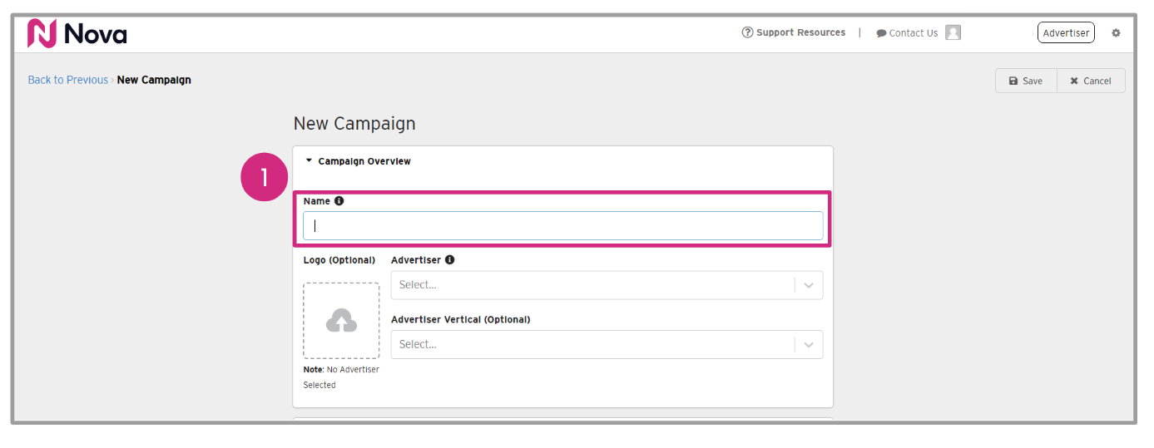Click the New Campaign breadcrumb item

pyautogui.click(x=154, y=80)
